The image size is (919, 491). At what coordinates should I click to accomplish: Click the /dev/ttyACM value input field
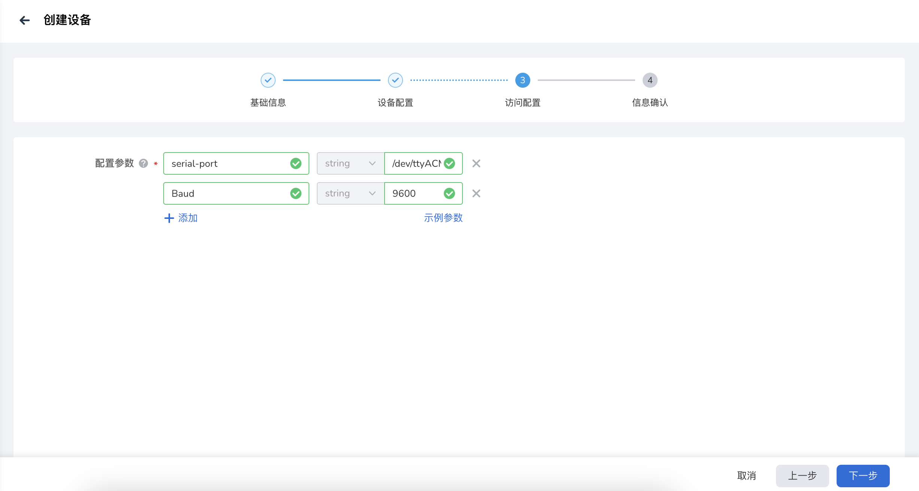tap(416, 163)
